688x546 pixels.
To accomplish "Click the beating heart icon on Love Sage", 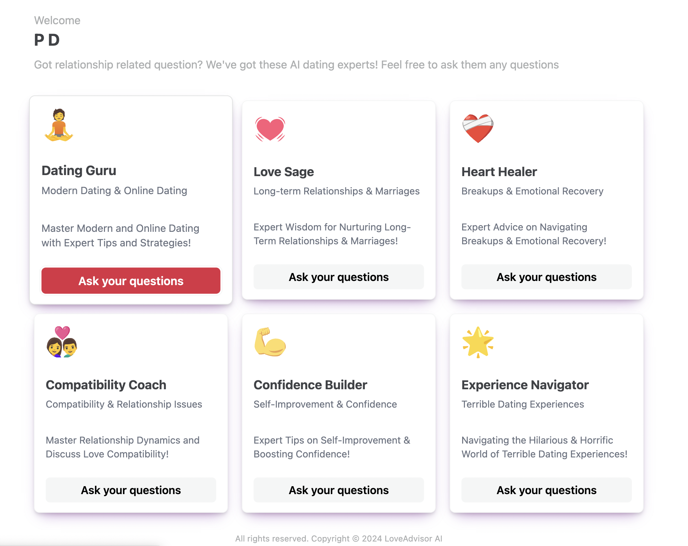I will tap(270, 129).
